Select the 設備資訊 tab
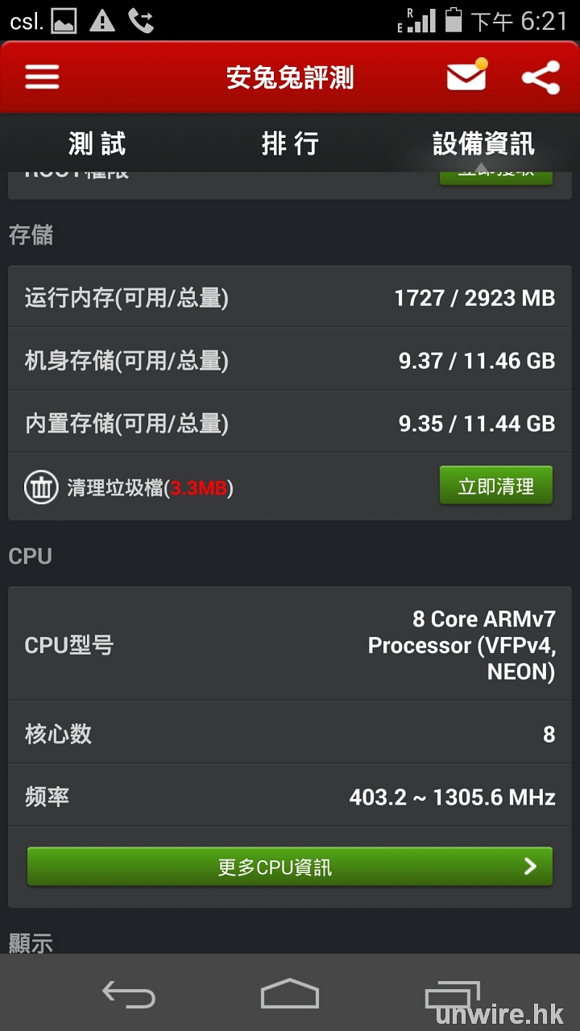The width and height of the screenshot is (580, 1031). [x=483, y=144]
